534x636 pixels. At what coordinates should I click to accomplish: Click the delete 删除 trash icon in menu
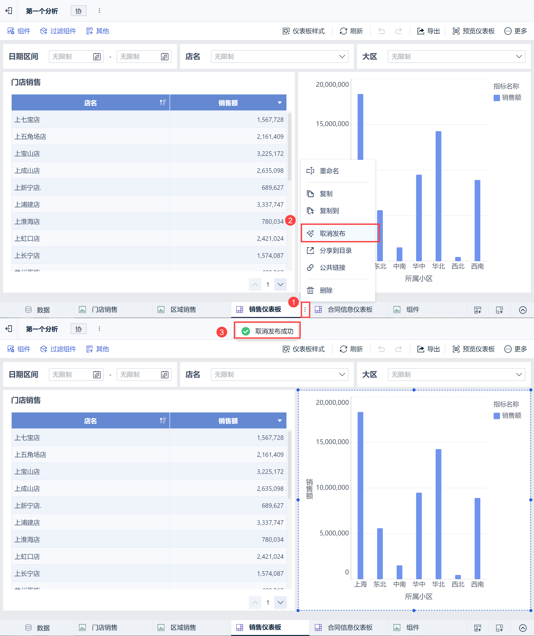coord(310,290)
